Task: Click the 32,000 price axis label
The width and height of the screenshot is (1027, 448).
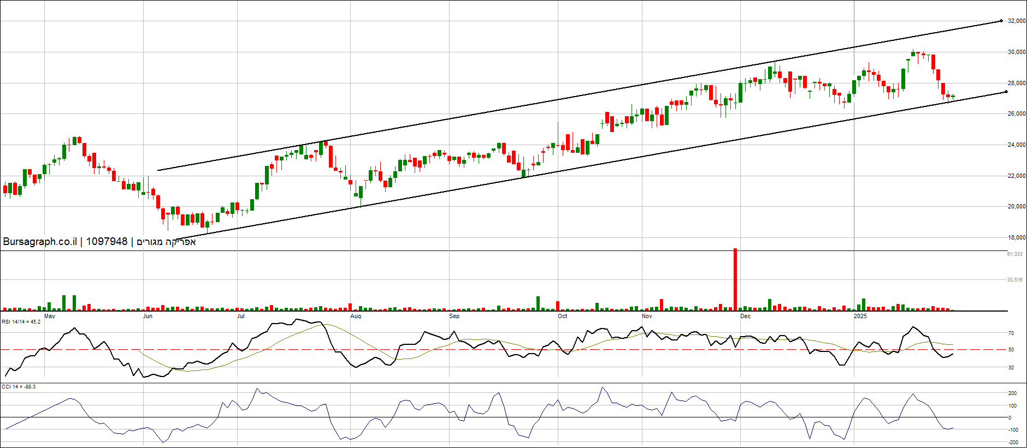Action: click(1017, 21)
